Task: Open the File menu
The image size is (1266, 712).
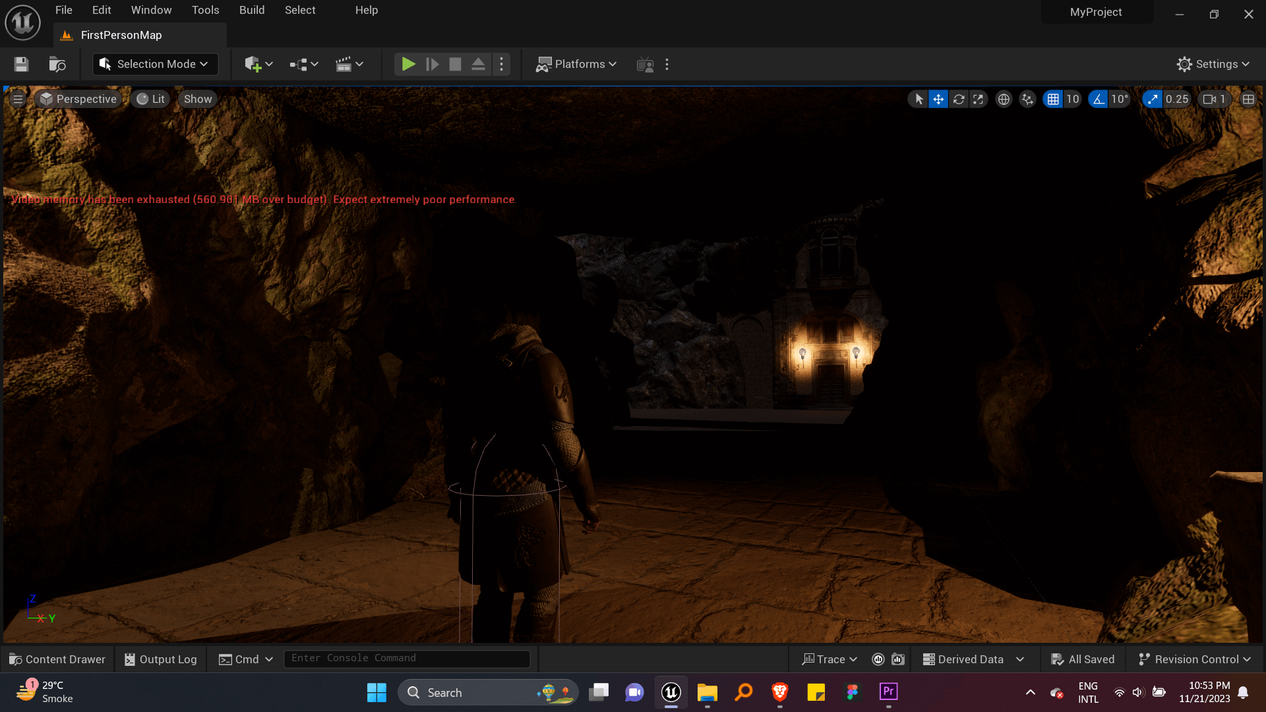Action: 64,10
